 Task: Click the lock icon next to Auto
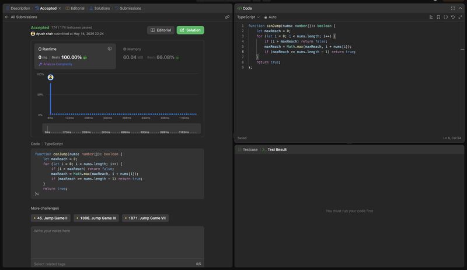(x=266, y=18)
